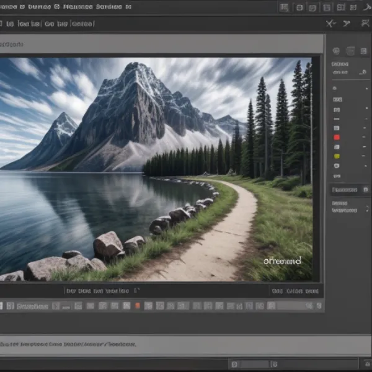Select the red color swatch in the right panel
Viewport: 372px width, 372px height.
[x=337, y=137]
